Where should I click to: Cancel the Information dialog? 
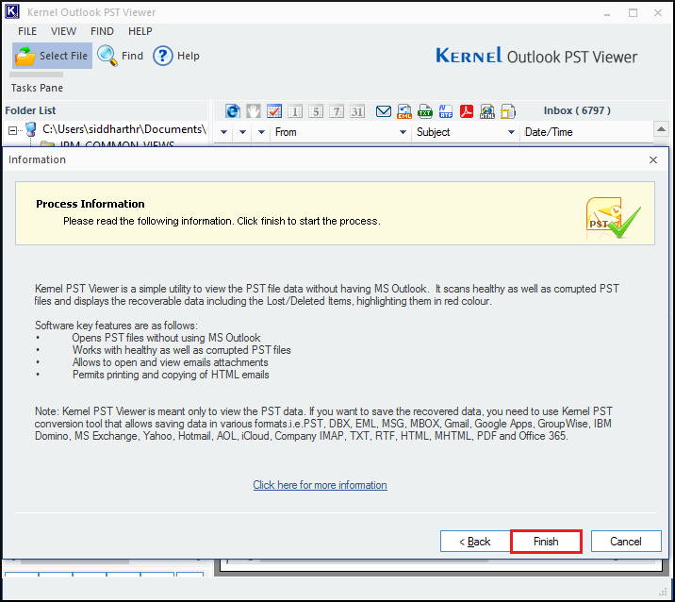626,542
